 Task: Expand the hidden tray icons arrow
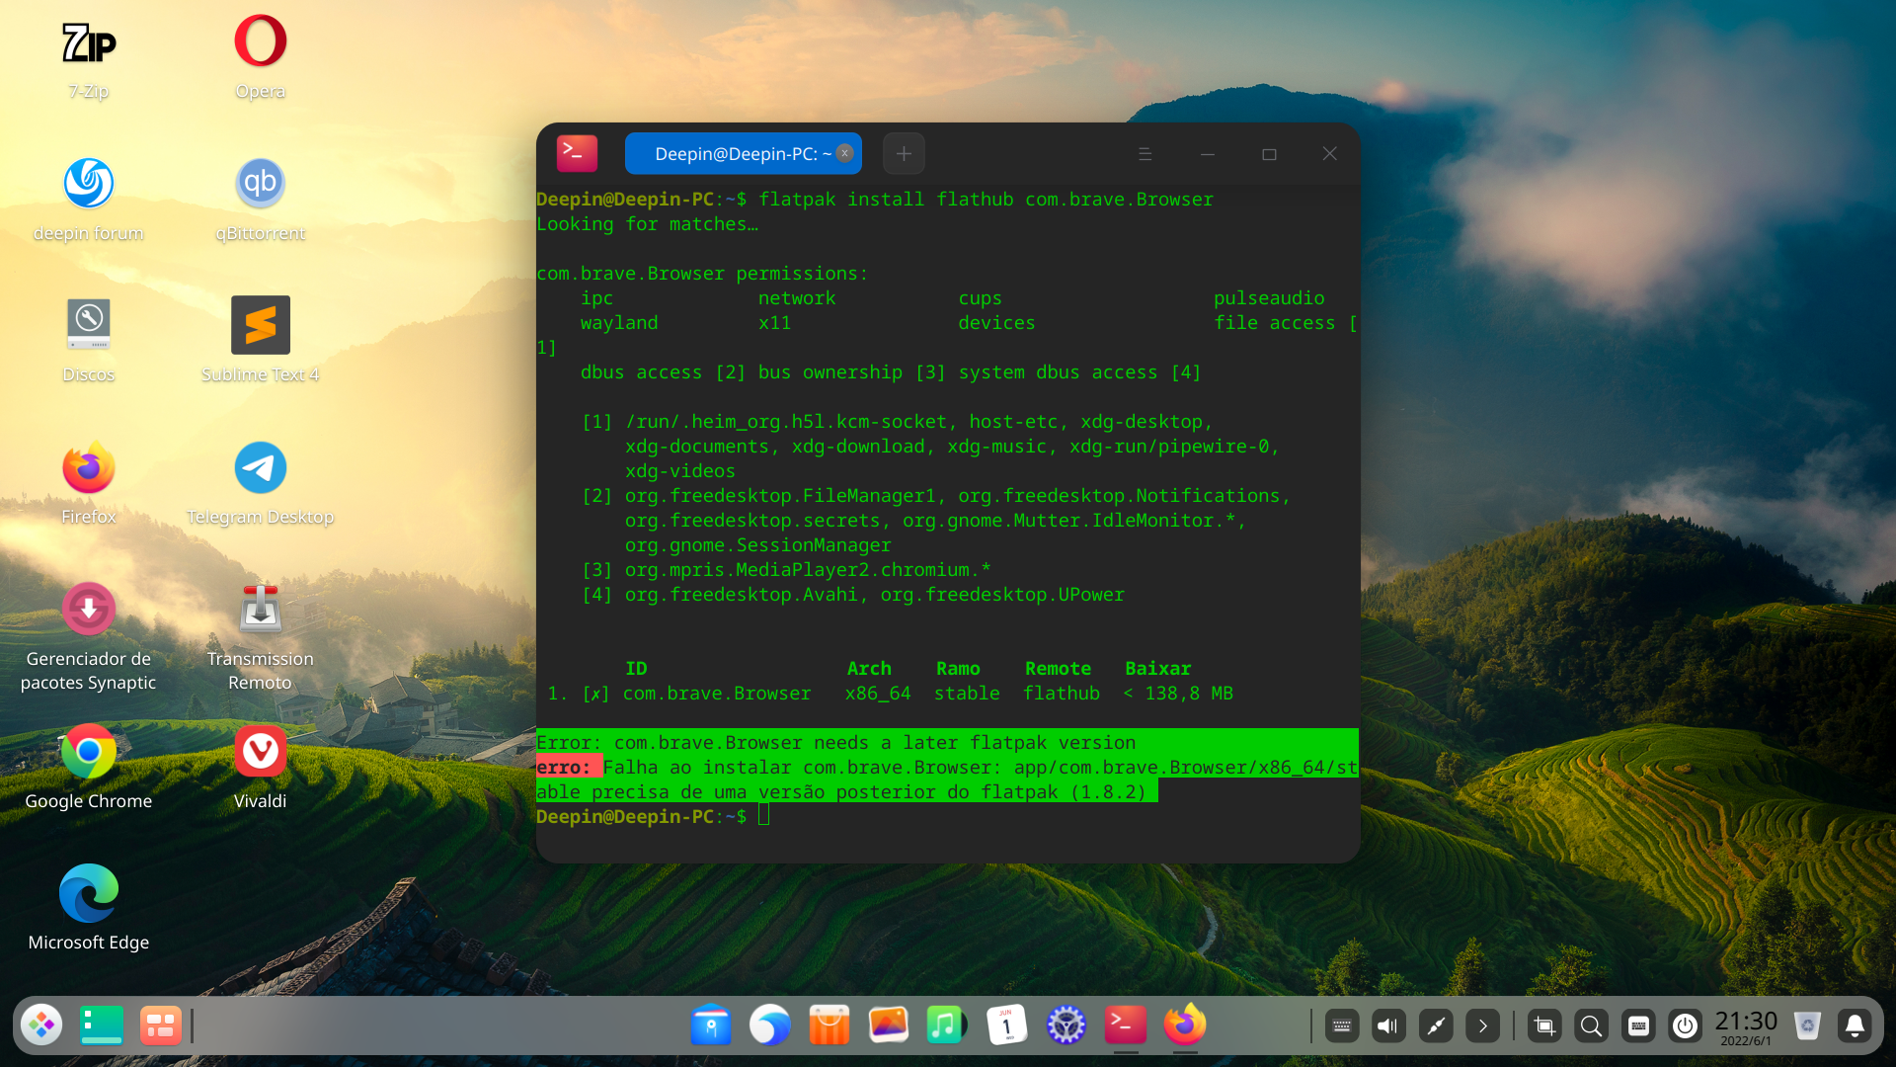[x=1483, y=1026]
